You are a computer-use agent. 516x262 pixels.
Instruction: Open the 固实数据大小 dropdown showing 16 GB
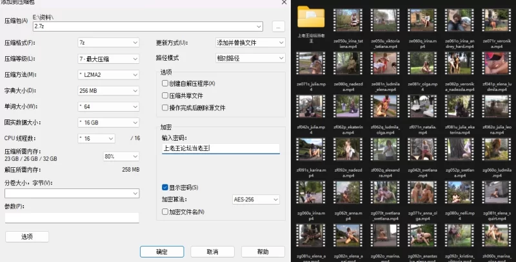pos(108,123)
